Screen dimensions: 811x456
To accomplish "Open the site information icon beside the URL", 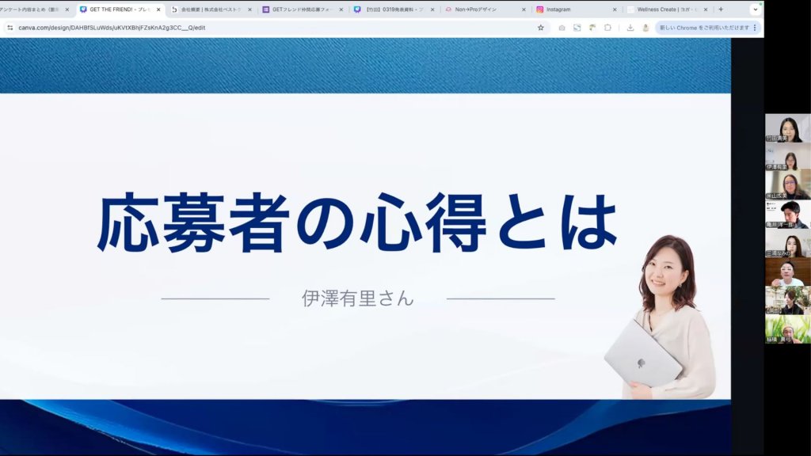I will tap(10, 27).
